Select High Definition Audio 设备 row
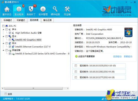This screenshot has width=138, height=101. (x=28, y=33)
